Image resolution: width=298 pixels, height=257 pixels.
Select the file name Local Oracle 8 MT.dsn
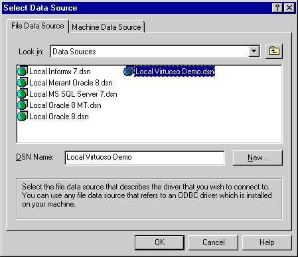65,105
